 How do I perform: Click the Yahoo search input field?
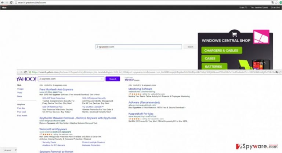pyautogui.click(x=71, y=79)
